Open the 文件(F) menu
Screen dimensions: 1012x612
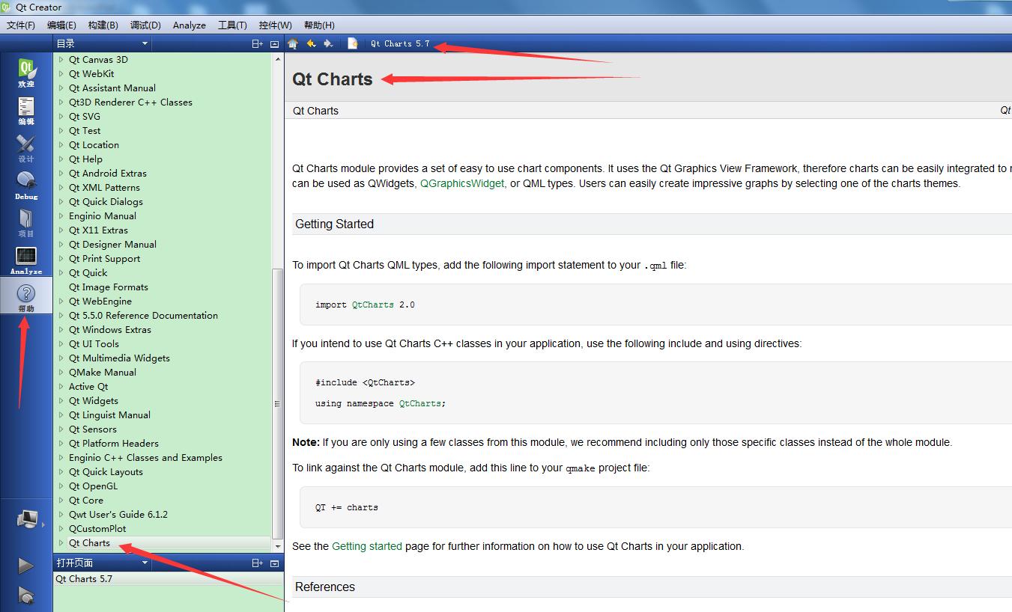pyautogui.click(x=21, y=25)
